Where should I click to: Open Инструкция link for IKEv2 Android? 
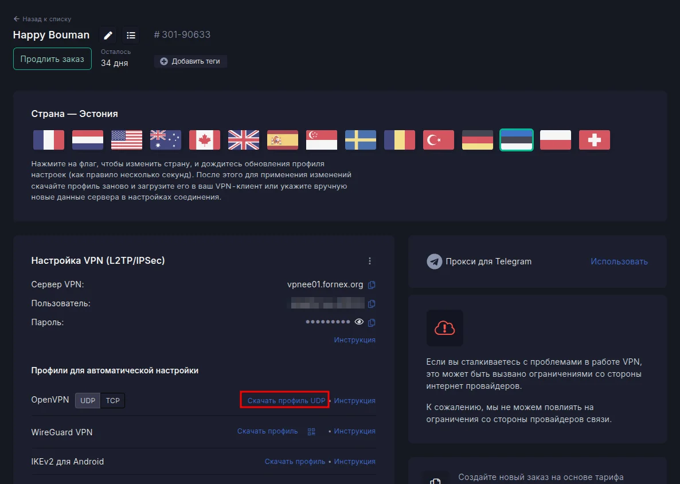pos(354,462)
